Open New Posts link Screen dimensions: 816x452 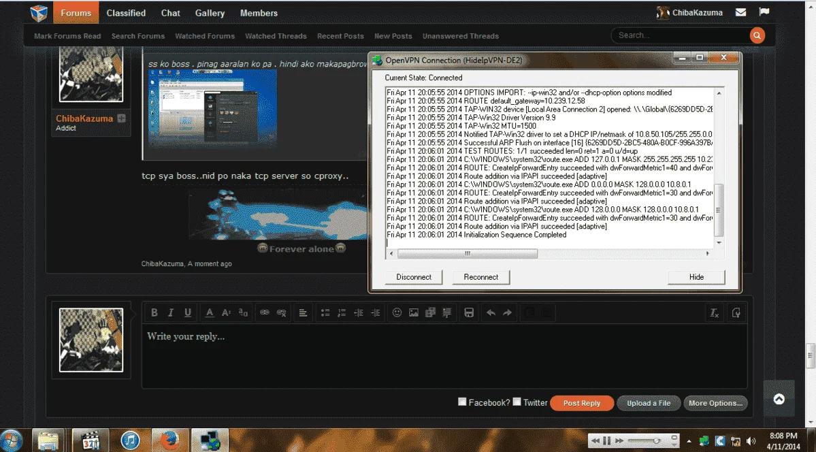[393, 36]
